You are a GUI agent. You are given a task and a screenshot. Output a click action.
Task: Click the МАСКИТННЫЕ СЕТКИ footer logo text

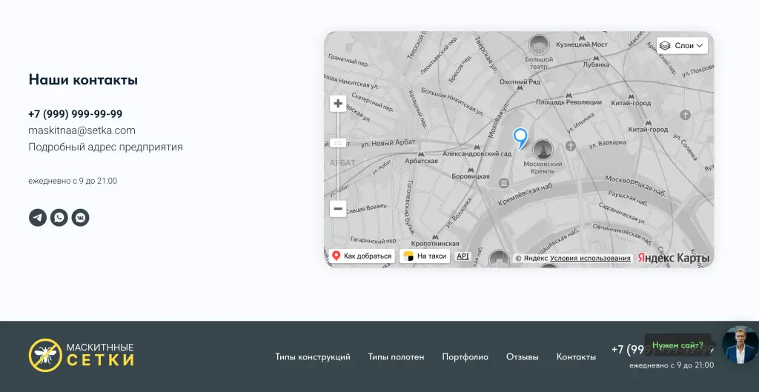coord(100,355)
